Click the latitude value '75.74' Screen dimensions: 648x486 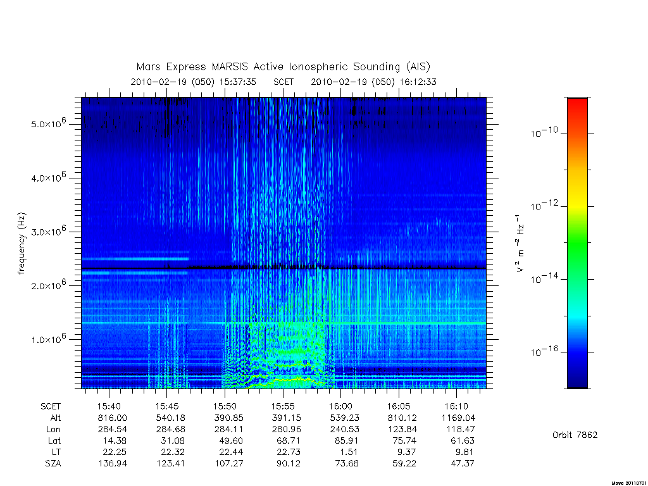[x=404, y=441]
